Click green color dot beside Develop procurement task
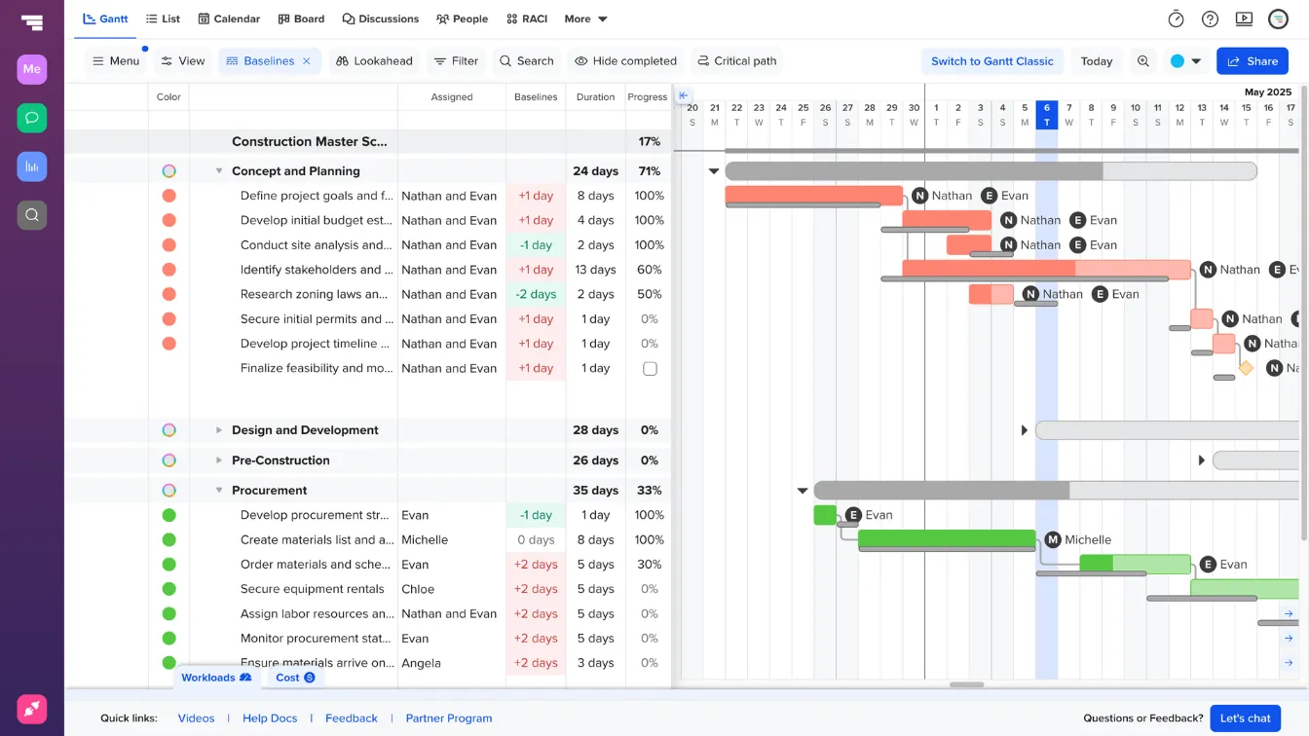The height and width of the screenshot is (736, 1309). [168, 514]
